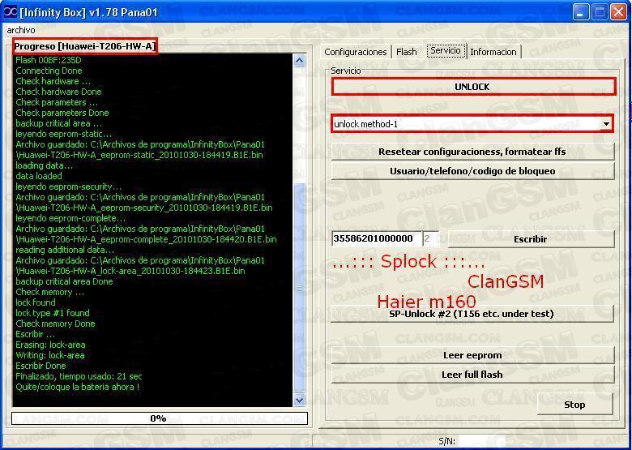Close the Infinity Box window
Image resolution: width=632 pixels, height=450 pixels.
pyautogui.click(x=618, y=12)
